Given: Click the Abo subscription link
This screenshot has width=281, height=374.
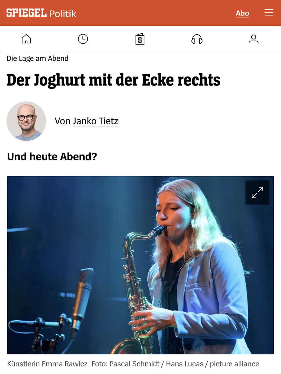Looking at the screenshot, I should click(x=242, y=13).
